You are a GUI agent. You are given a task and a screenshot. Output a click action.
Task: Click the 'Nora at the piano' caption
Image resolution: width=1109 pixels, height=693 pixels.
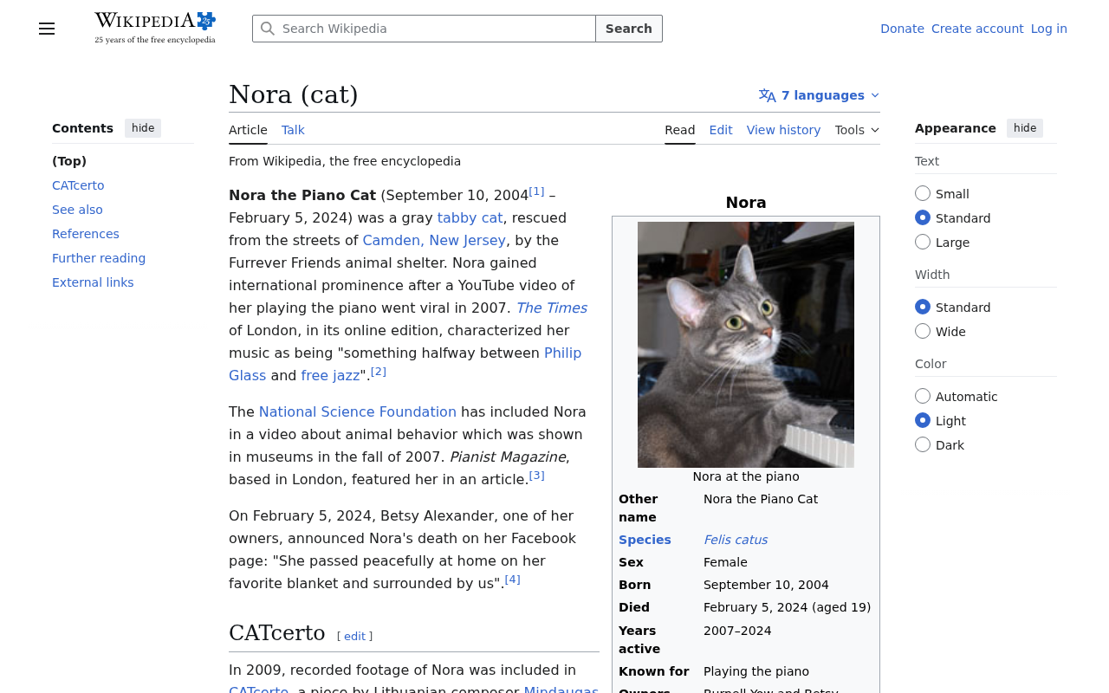[x=746, y=476]
